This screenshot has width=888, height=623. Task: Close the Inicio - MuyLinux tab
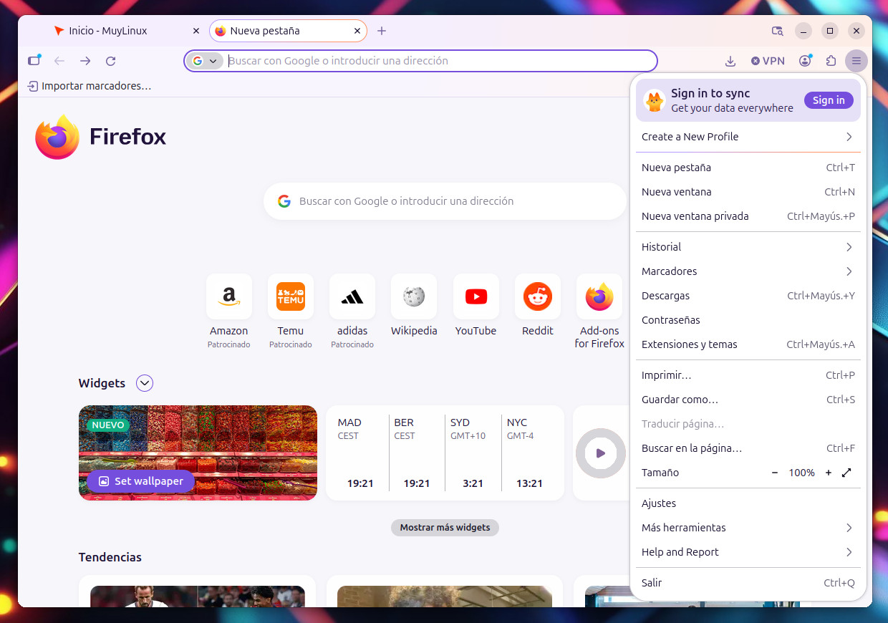pyautogui.click(x=196, y=31)
